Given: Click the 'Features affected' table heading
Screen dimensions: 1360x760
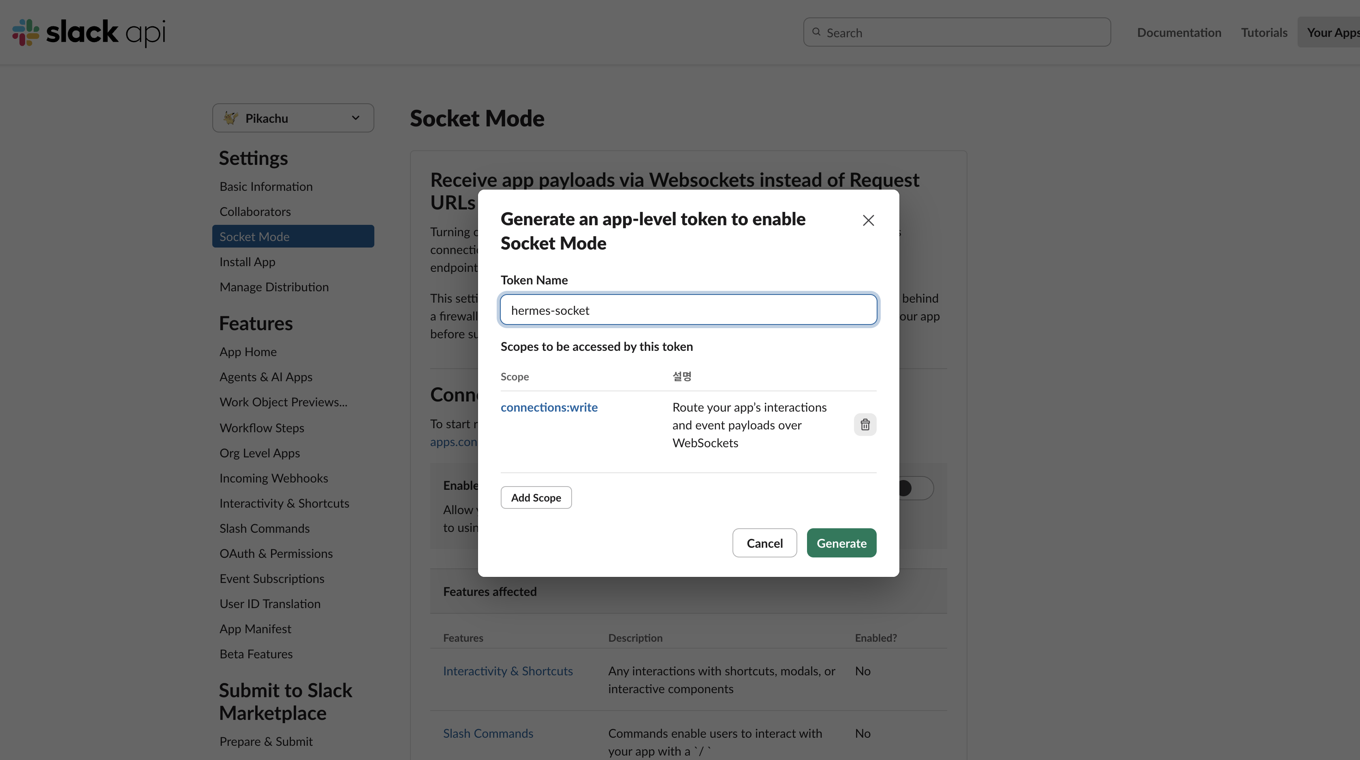Looking at the screenshot, I should pyautogui.click(x=490, y=591).
